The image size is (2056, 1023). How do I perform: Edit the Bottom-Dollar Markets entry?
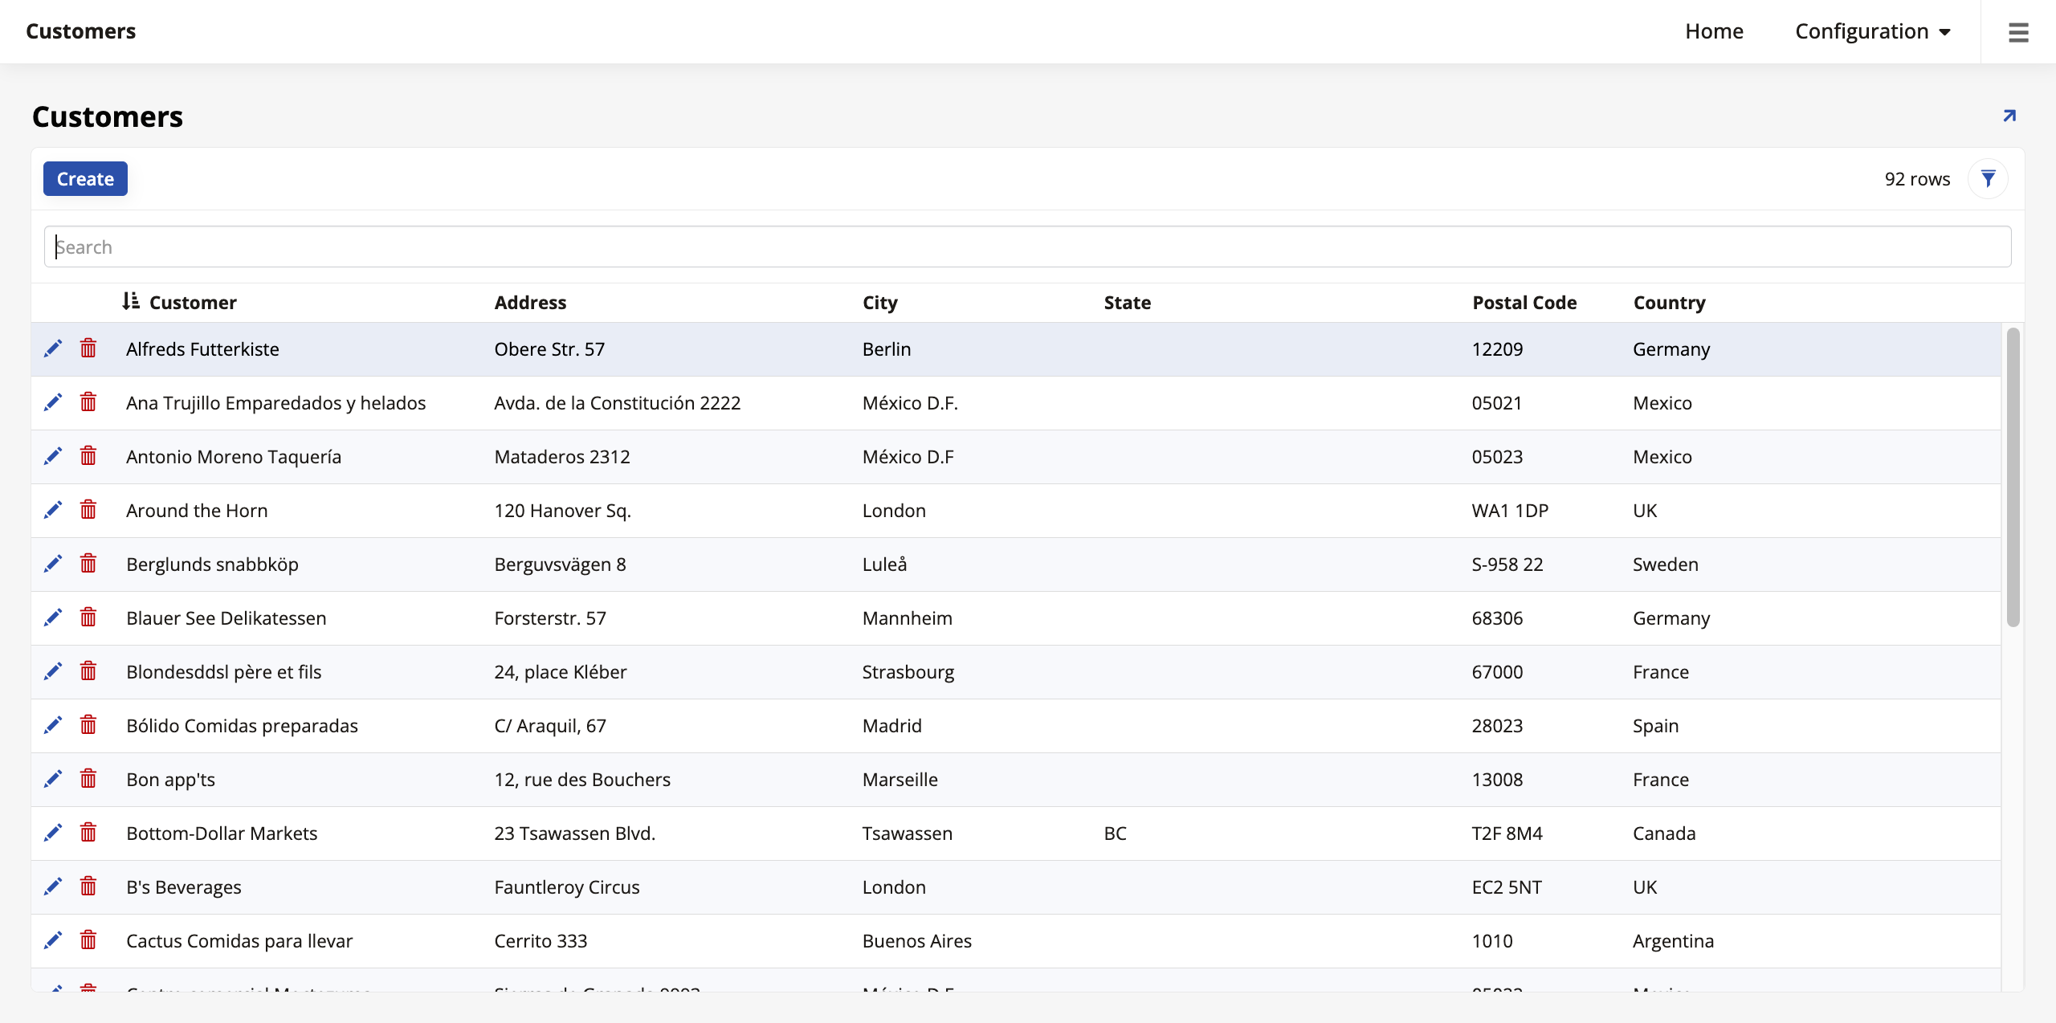[x=53, y=833]
